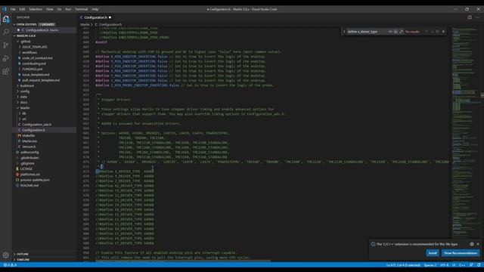Split the editor to the right

point(470,17)
